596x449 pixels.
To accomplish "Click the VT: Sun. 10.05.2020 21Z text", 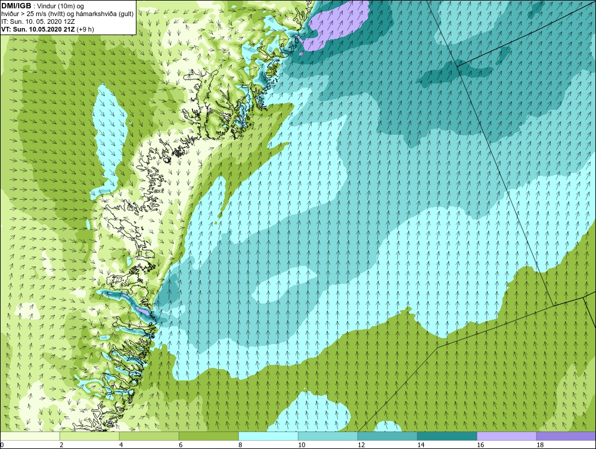I will click(x=38, y=29).
